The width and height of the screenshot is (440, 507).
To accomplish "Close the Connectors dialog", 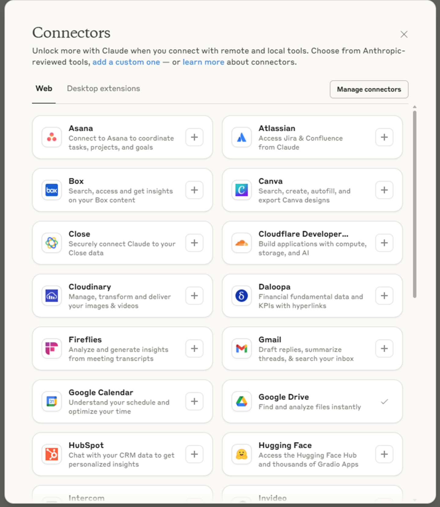I will pos(404,34).
